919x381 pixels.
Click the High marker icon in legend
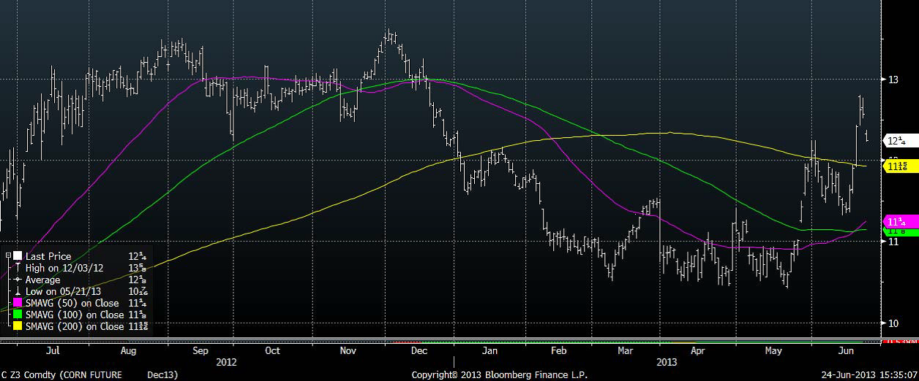pyautogui.click(x=18, y=268)
